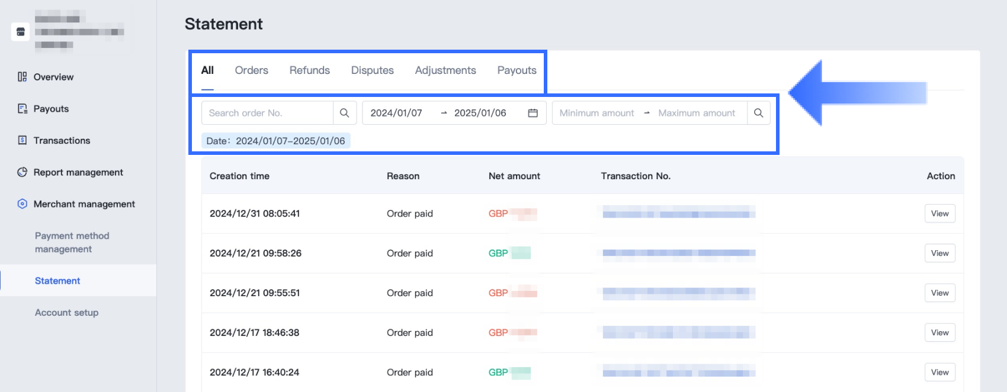View the 2024/12/17 16:40:24 transaction
The height and width of the screenshot is (392, 1007).
(939, 372)
